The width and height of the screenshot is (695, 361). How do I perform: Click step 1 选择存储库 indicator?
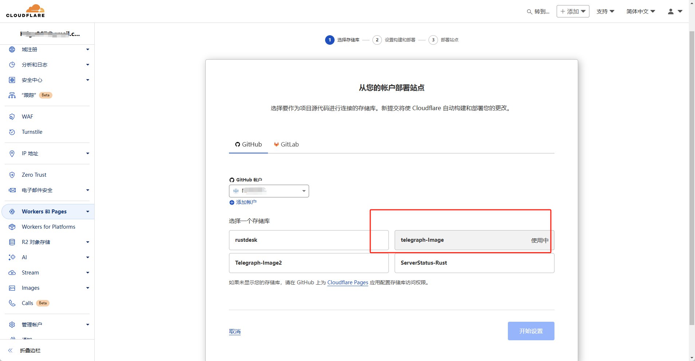[342, 40]
